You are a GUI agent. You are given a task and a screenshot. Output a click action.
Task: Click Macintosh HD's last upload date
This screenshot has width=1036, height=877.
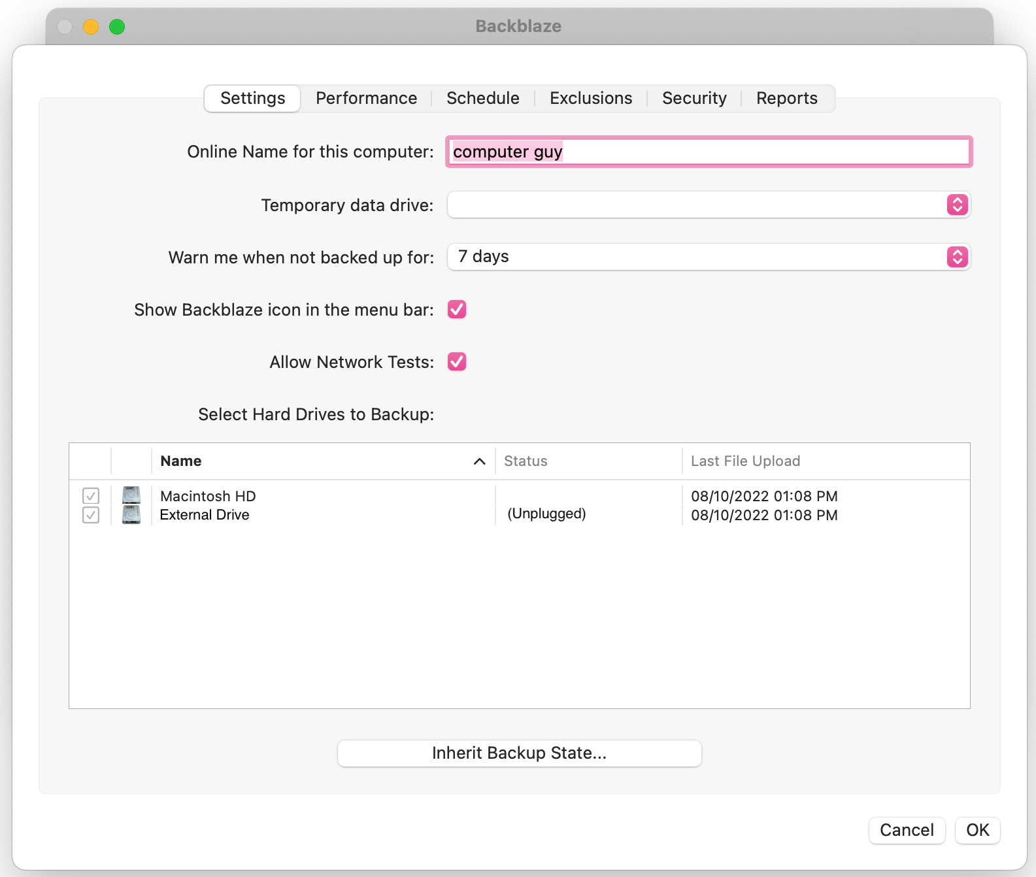click(x=764, y=496)
